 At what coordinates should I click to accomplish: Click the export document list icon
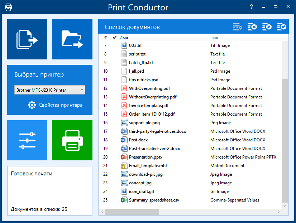pyautogui.click(x=267, y=27)
